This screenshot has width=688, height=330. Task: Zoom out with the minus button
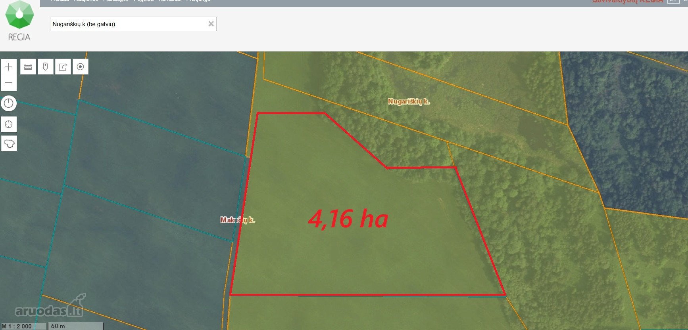point(9,83)
